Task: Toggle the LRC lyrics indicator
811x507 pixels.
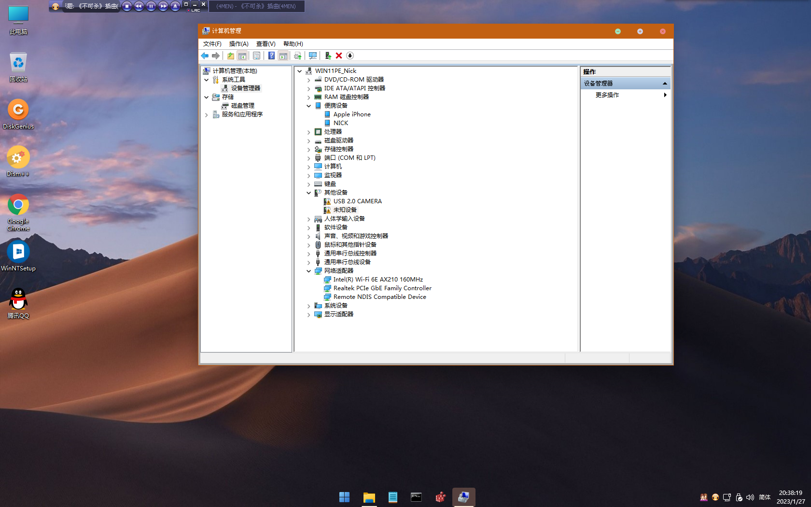Action: pyautogui.click(x=194, y=10)
